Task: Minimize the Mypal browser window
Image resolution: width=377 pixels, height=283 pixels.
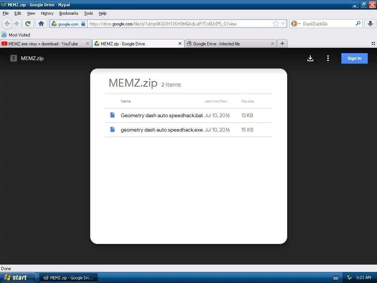Action: coord(355,5)
